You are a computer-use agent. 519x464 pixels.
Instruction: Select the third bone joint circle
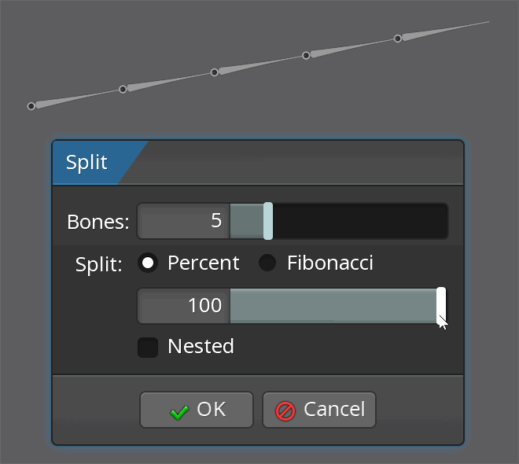pyautogui.click(x=215, y=72)
